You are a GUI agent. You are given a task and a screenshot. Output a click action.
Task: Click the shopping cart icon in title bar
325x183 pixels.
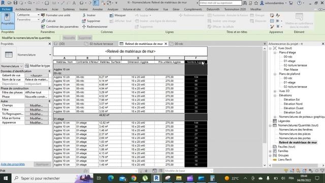(291, 3)
